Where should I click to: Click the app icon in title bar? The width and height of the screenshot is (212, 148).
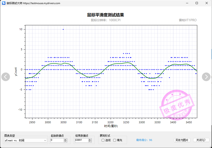click(4, 3)
